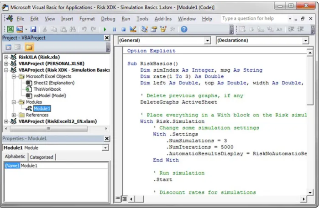Expand the RiskXLA (Risk.xla) project node
This screenshot has width=319, height=210.
tap(6, 57)
